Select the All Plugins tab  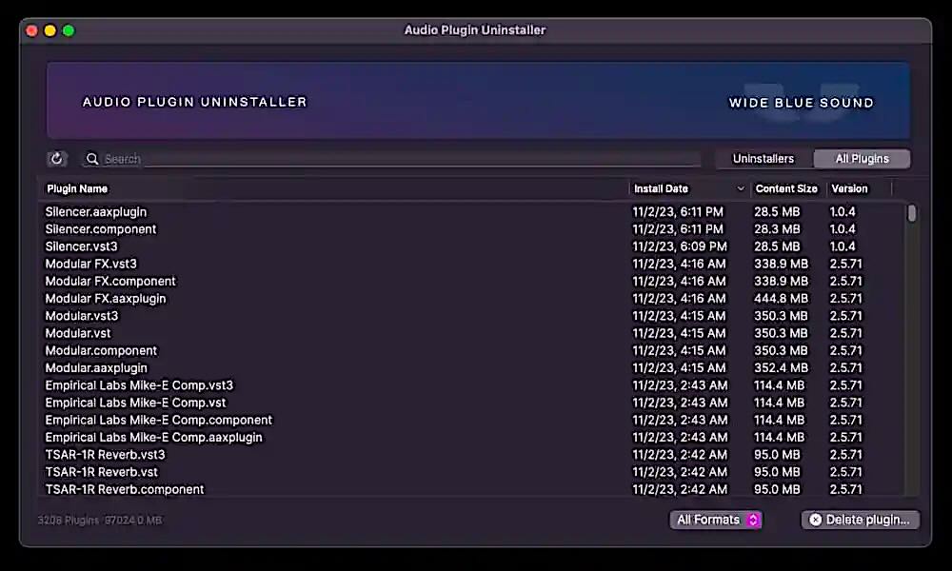(862, 158)
